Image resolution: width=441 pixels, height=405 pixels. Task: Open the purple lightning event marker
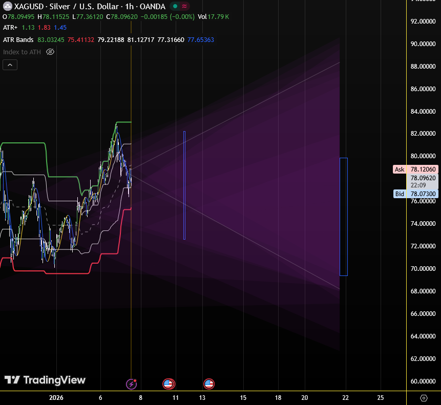(x=131, y=384)
